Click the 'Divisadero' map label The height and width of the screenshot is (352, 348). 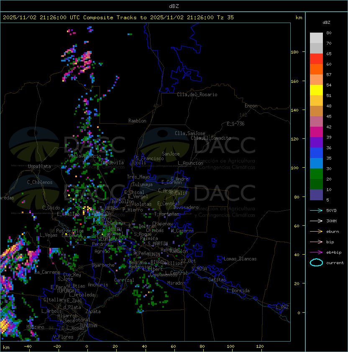point(186,207)
